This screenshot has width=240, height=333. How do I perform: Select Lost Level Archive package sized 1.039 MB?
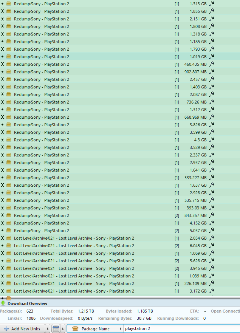click(x=120, y=276)
